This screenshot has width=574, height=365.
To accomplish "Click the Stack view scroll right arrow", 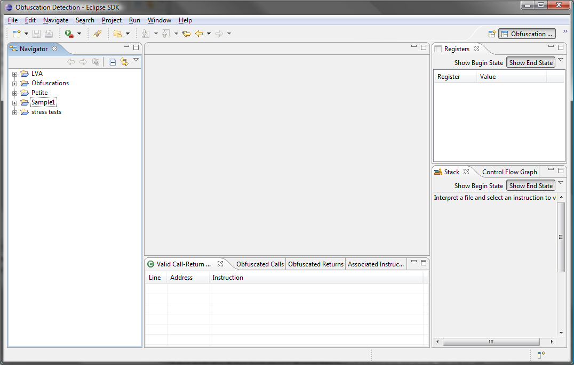I will point(552,342).
